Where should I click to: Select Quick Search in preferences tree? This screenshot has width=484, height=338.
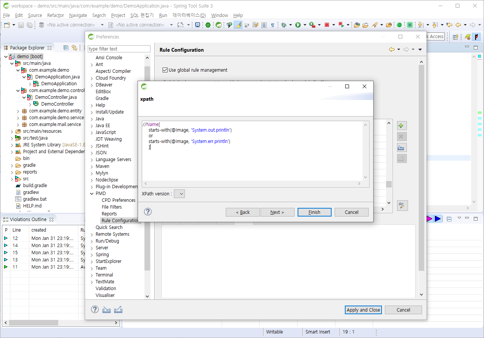point(109,227)
